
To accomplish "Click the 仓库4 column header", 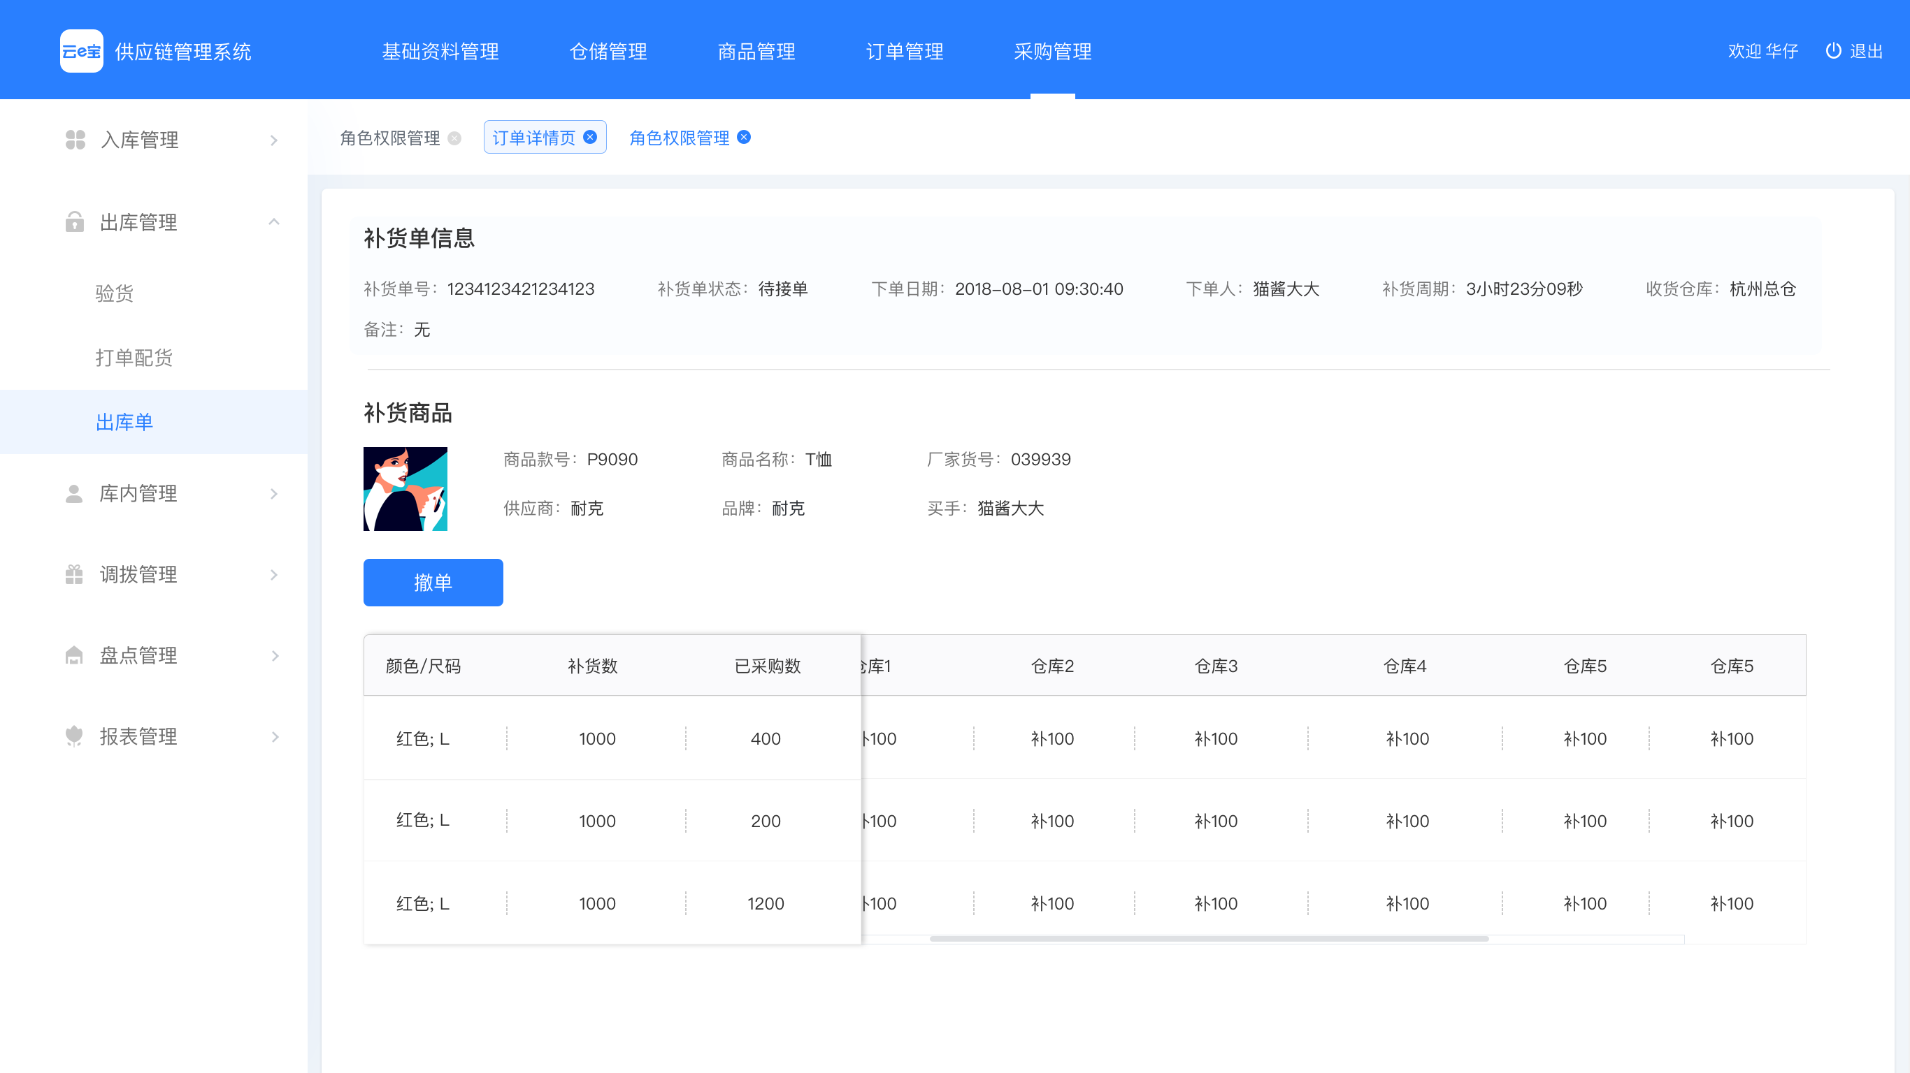I will [x=1405, y=666].
